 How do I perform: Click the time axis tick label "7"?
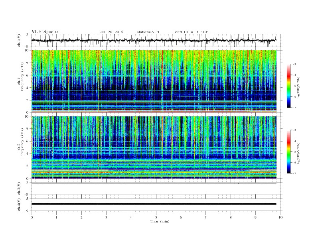pos(206,217)
